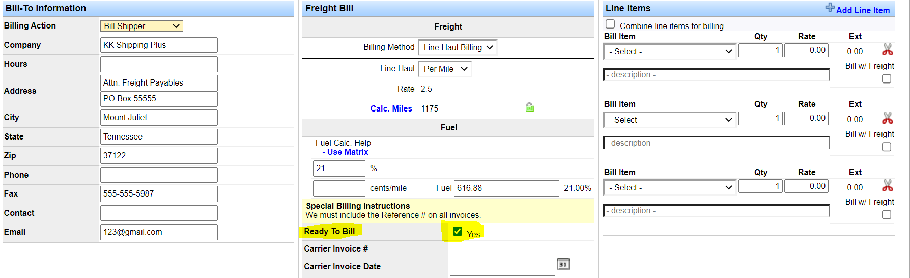Open the Billing Method dropdown
This screenshot has width=910, height=278.
click(458, 47)
